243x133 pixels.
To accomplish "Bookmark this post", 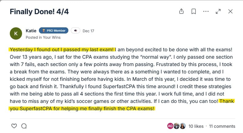I will 194,12.
